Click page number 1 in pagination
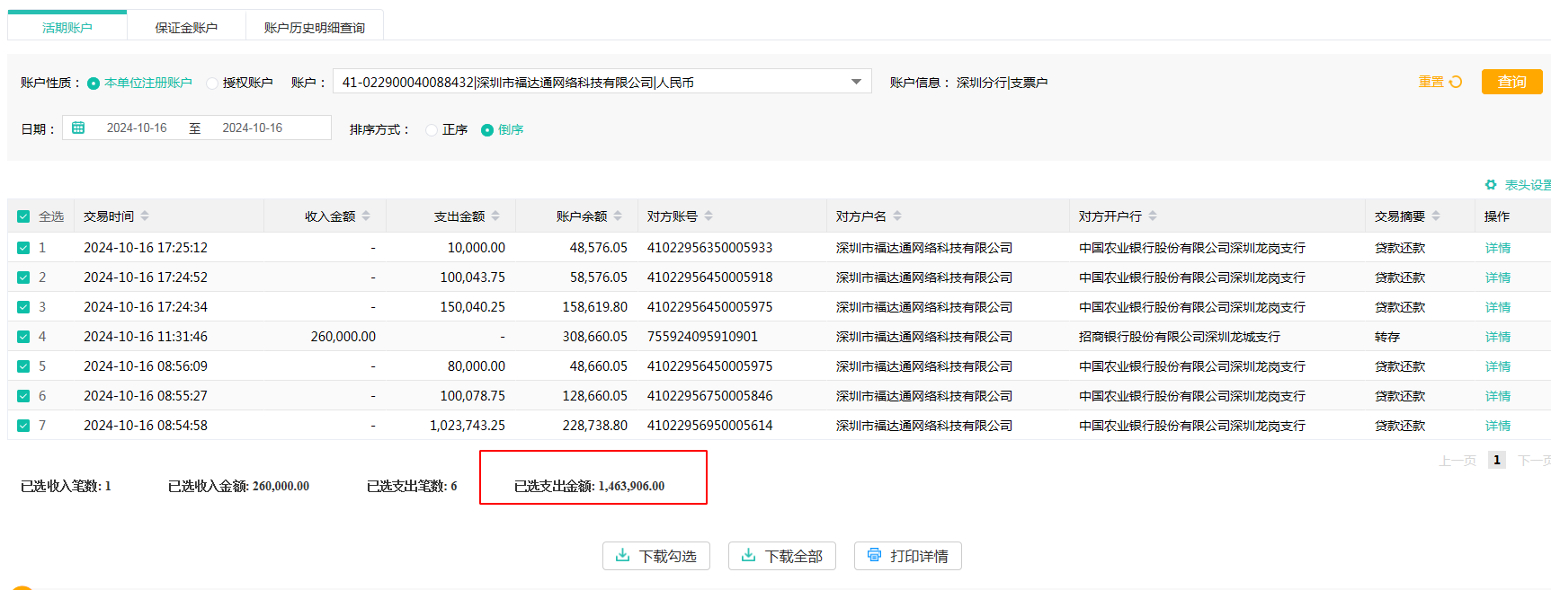Image resolution: width=1551 pixels, height=590 pixels. (1497, 460)
